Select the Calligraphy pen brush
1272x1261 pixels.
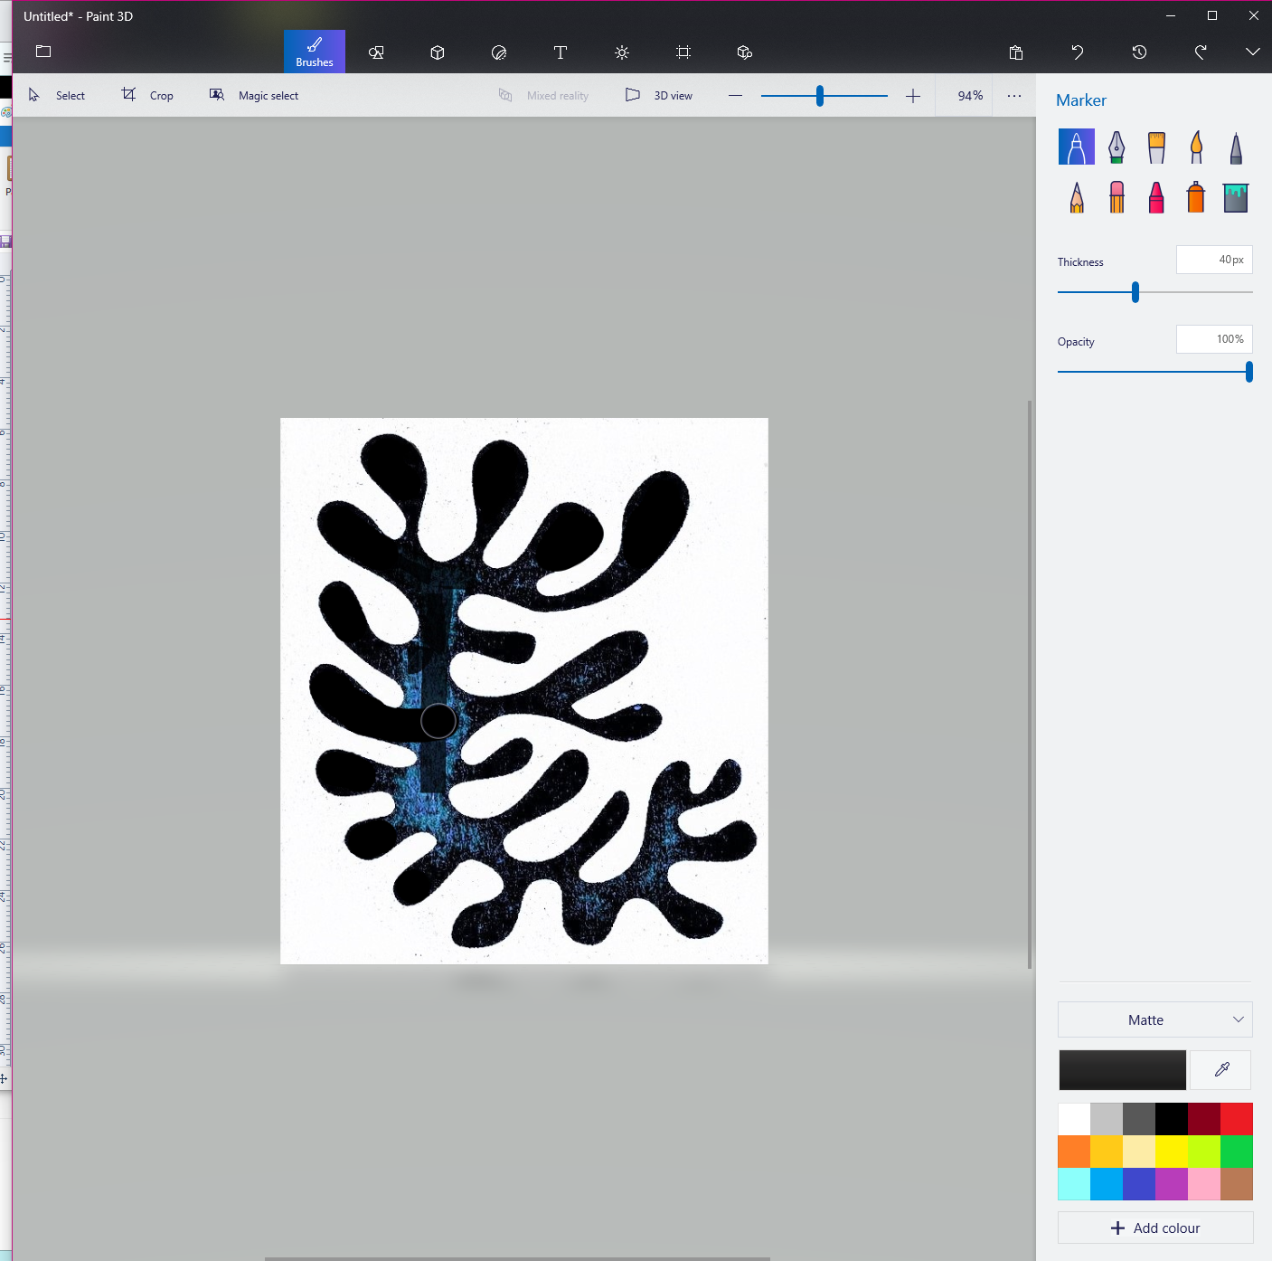(x=1117, y=147)
